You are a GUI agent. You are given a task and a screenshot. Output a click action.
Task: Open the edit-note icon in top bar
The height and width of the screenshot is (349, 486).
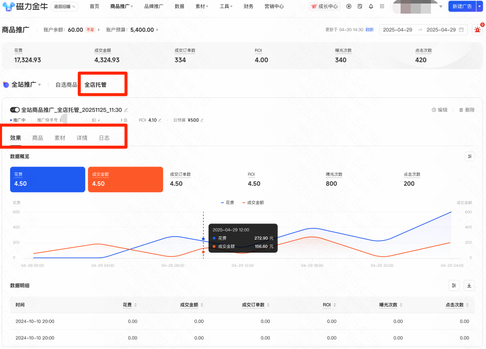click(x=360, y=6)
